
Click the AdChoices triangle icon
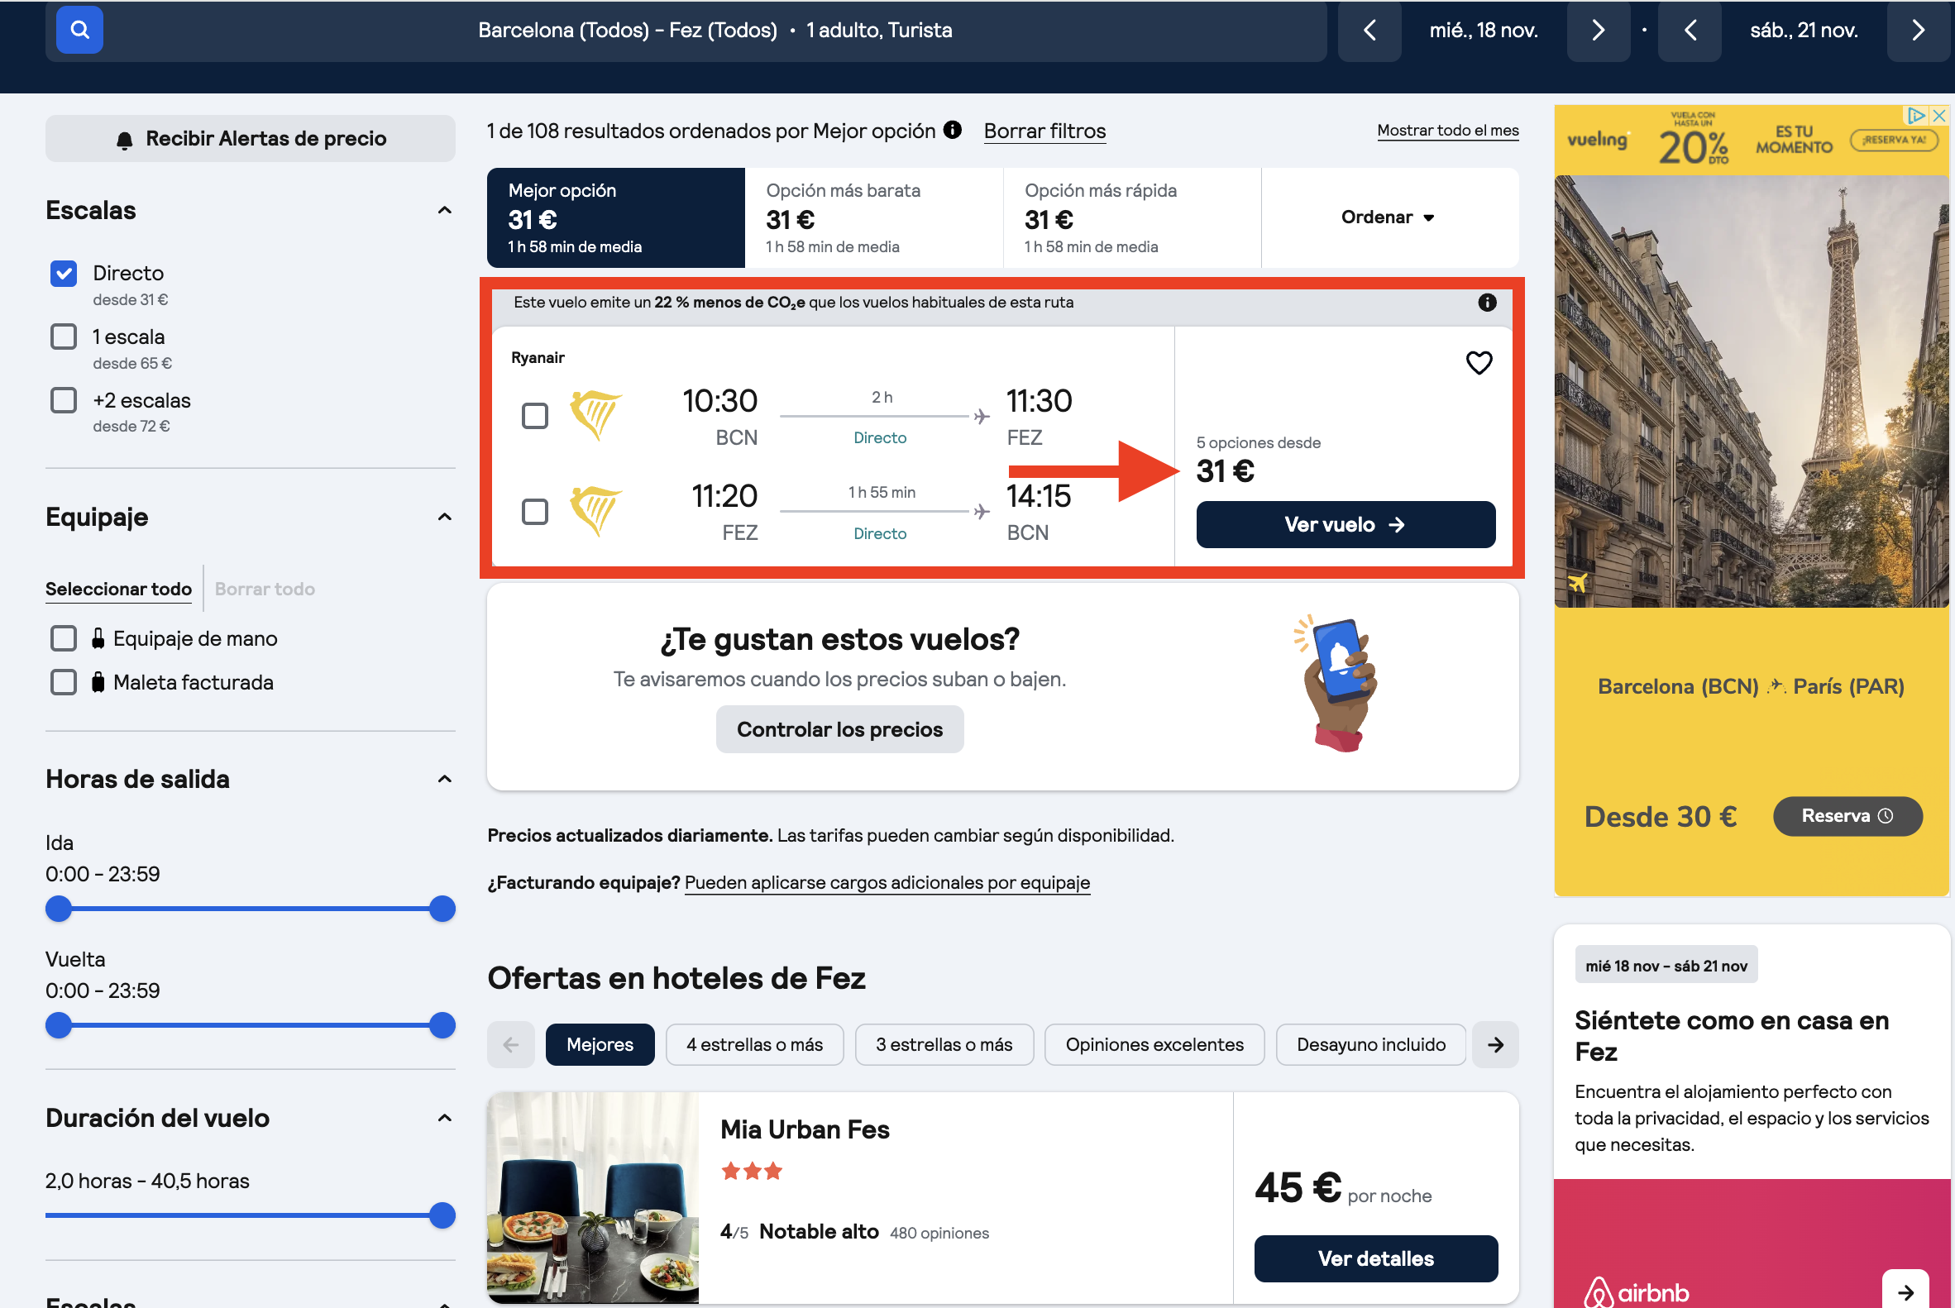1917,116
